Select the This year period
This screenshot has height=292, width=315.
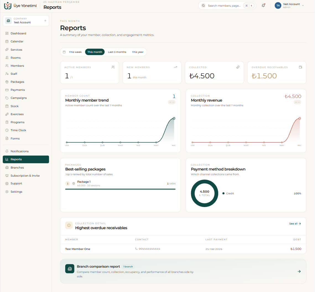[x=138, y=52]
